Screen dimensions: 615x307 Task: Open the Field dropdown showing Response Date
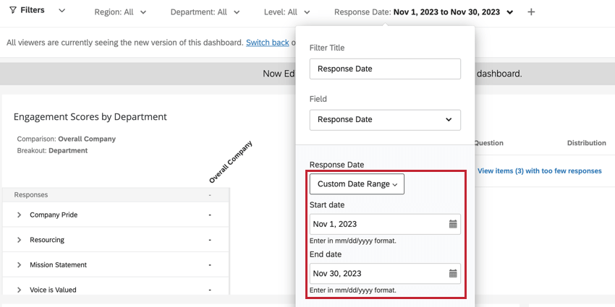[385, 119]
